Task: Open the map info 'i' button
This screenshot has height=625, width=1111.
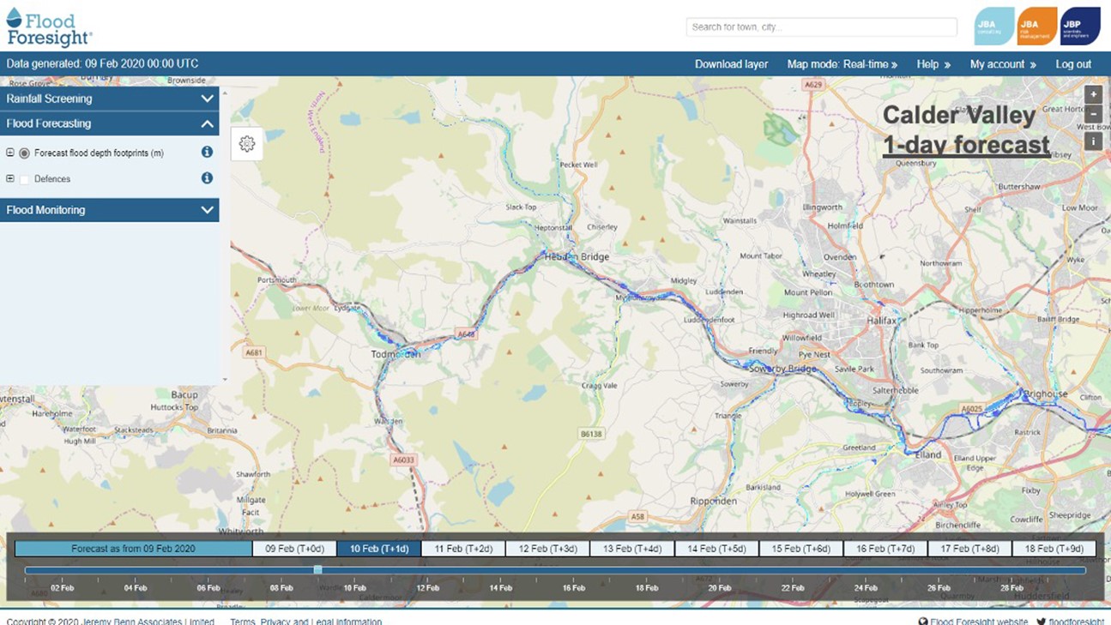Action: tap(1093, 141)
